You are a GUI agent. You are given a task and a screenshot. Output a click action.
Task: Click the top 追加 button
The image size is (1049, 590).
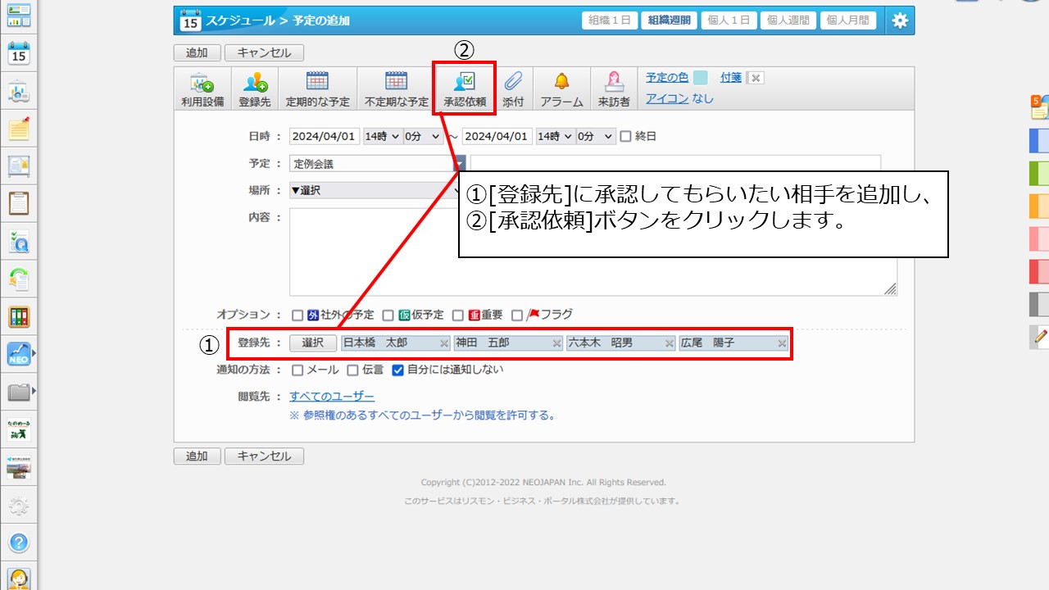(197, 52)
